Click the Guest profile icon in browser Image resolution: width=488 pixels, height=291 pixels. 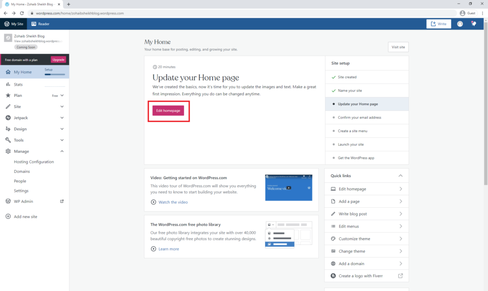462,13
